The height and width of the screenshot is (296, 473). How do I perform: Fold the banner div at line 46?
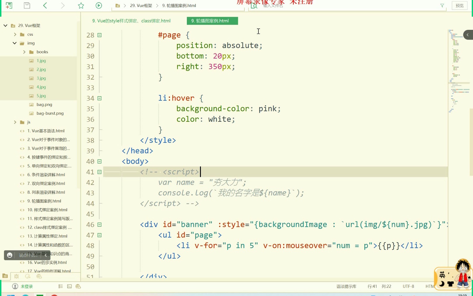tap(99, 225)
